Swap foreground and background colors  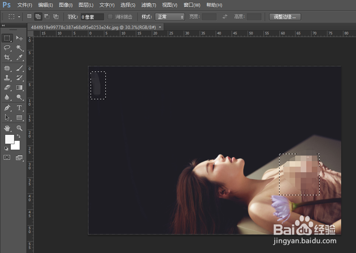pyautogui.click(x=19, y=136)
